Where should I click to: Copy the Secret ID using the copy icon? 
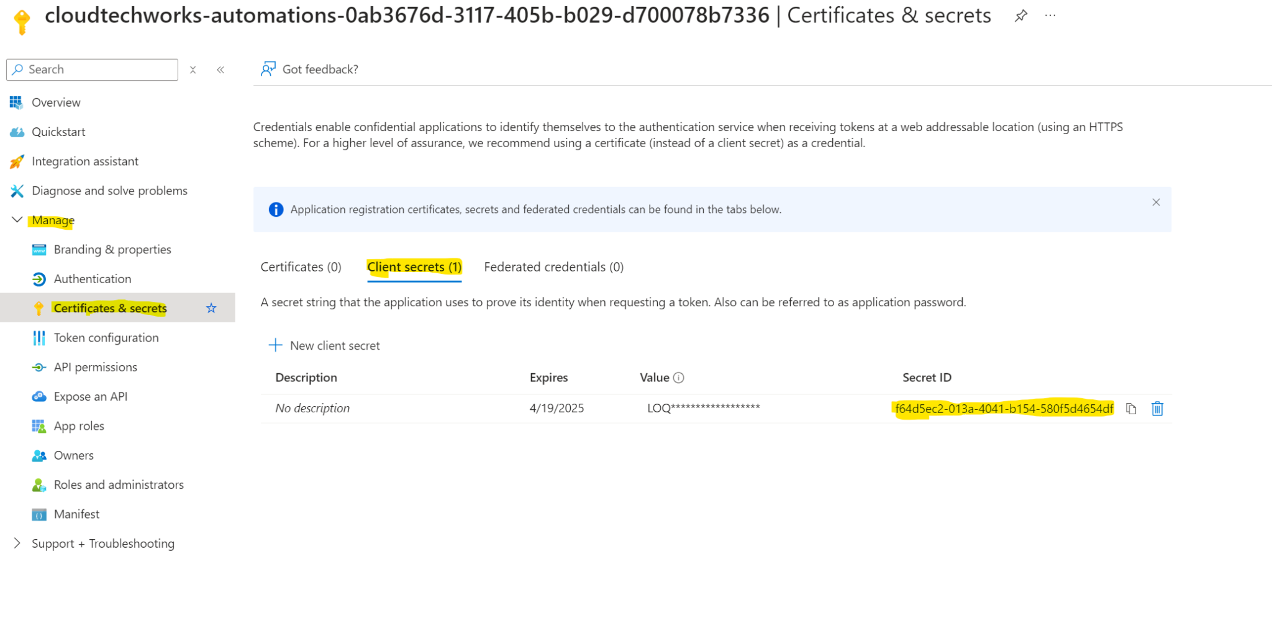pos(1130,409)
